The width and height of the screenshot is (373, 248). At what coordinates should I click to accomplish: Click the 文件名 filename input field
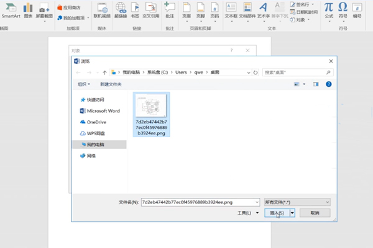tap(198, 202)
